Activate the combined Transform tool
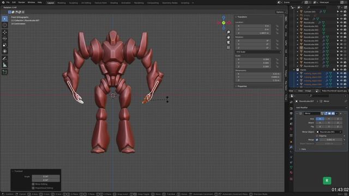 pyautogui.click(x=5, y=51)
